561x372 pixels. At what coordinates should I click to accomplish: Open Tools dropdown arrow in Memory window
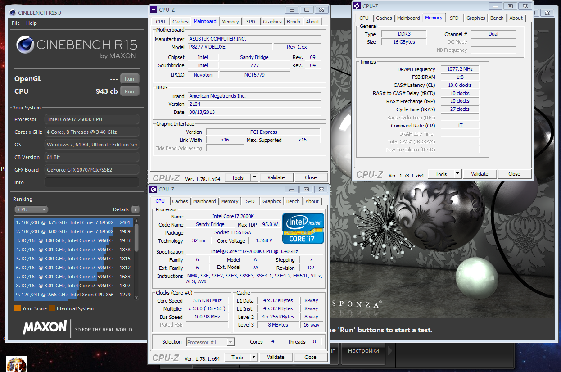click(x=457, y=174)
